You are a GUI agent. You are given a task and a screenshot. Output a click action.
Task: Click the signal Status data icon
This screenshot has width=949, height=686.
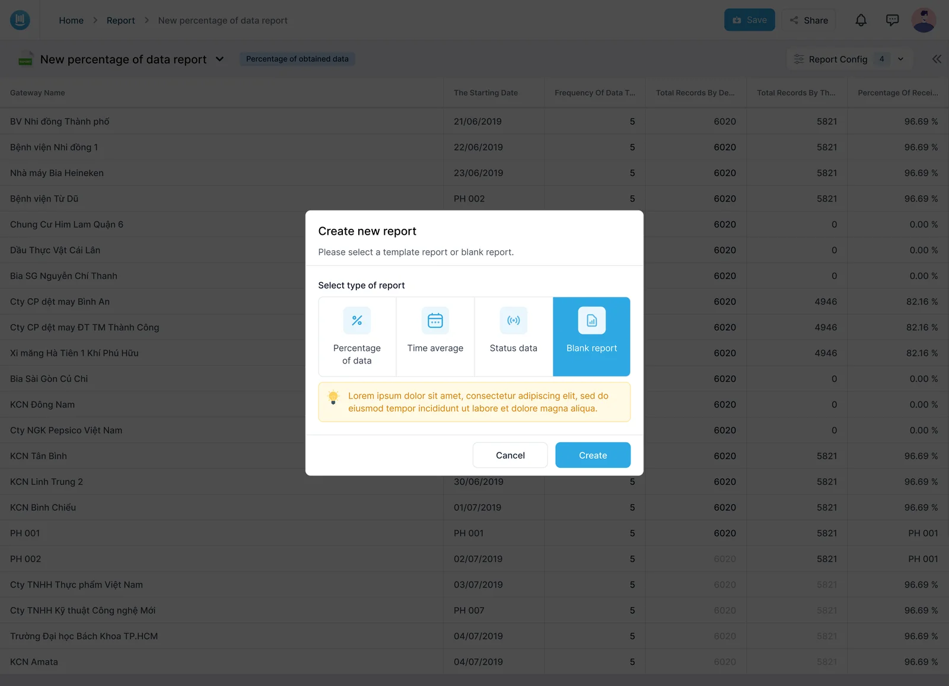[514, 321]
